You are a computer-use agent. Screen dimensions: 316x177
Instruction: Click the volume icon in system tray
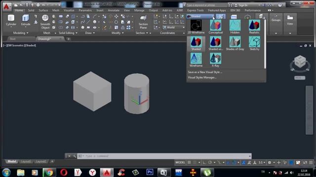click(x=292, y=173)
